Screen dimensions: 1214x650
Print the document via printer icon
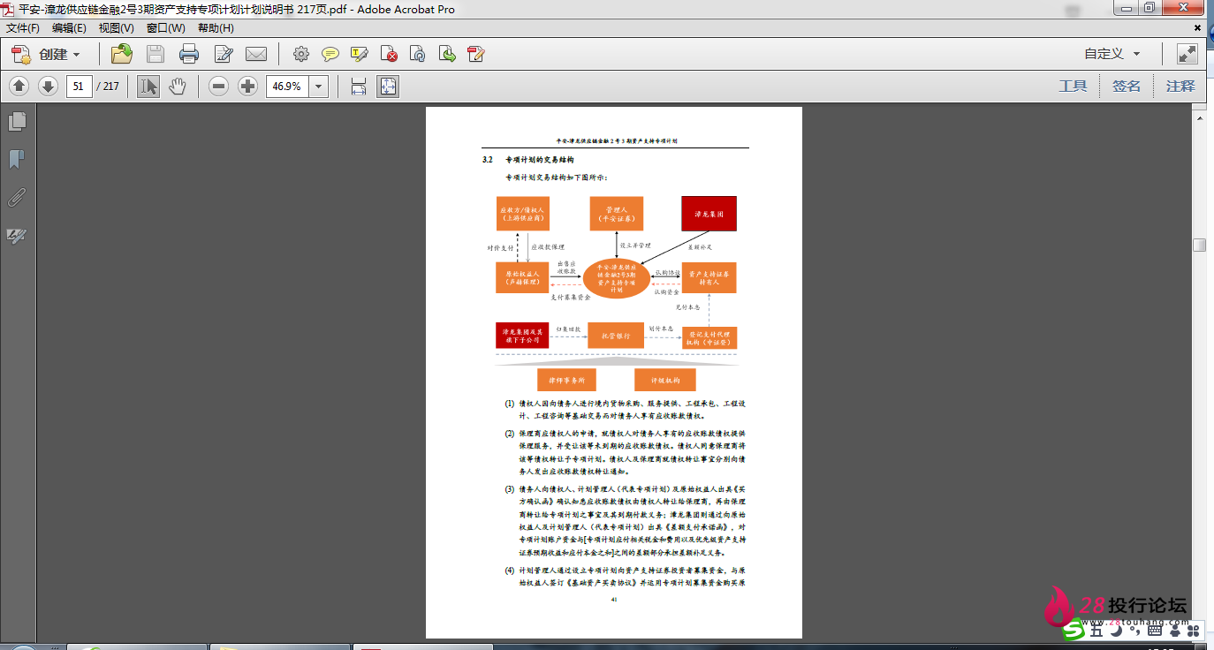pyautogui.click(x=189, y=55)
